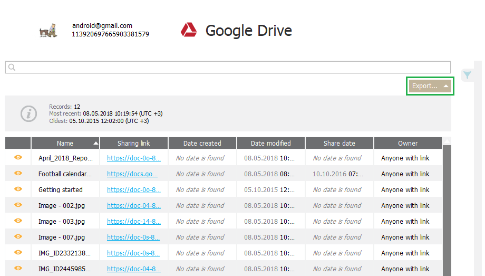Click eye icon beside Image - 007.jpg
Image resolution: width=485 pixels, height=276 pixels.
click(18, 237)
